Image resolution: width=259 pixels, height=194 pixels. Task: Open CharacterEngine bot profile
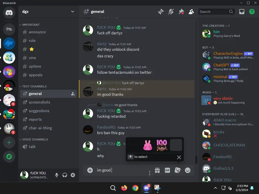coord(228,55)
